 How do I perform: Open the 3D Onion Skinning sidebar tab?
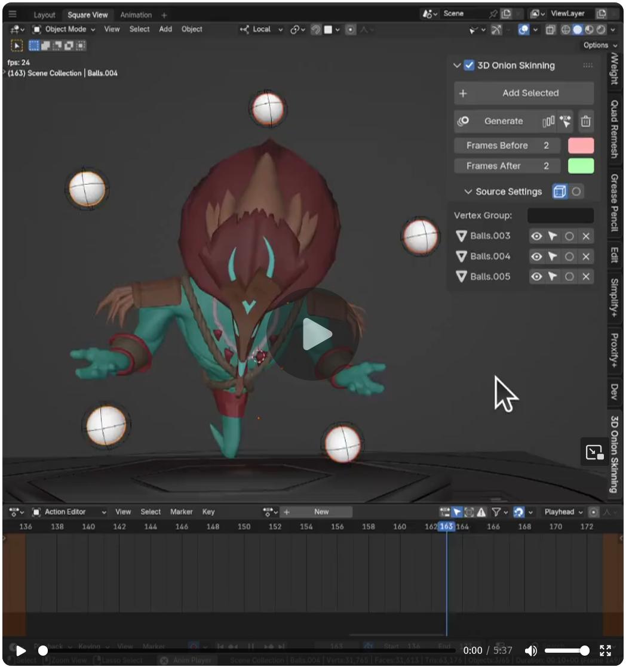pos(614,454)
